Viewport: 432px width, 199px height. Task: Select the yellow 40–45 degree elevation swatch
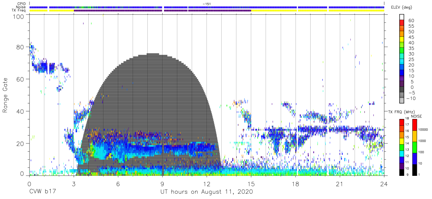[x=401, y=40]
